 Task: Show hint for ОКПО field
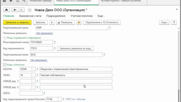click(x=44, y=93)
